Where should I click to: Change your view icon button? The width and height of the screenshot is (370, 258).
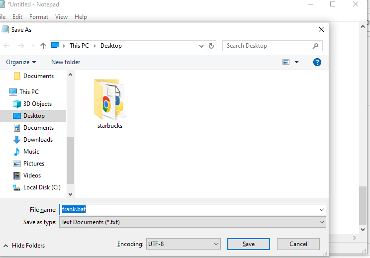[x=286, y=62]
